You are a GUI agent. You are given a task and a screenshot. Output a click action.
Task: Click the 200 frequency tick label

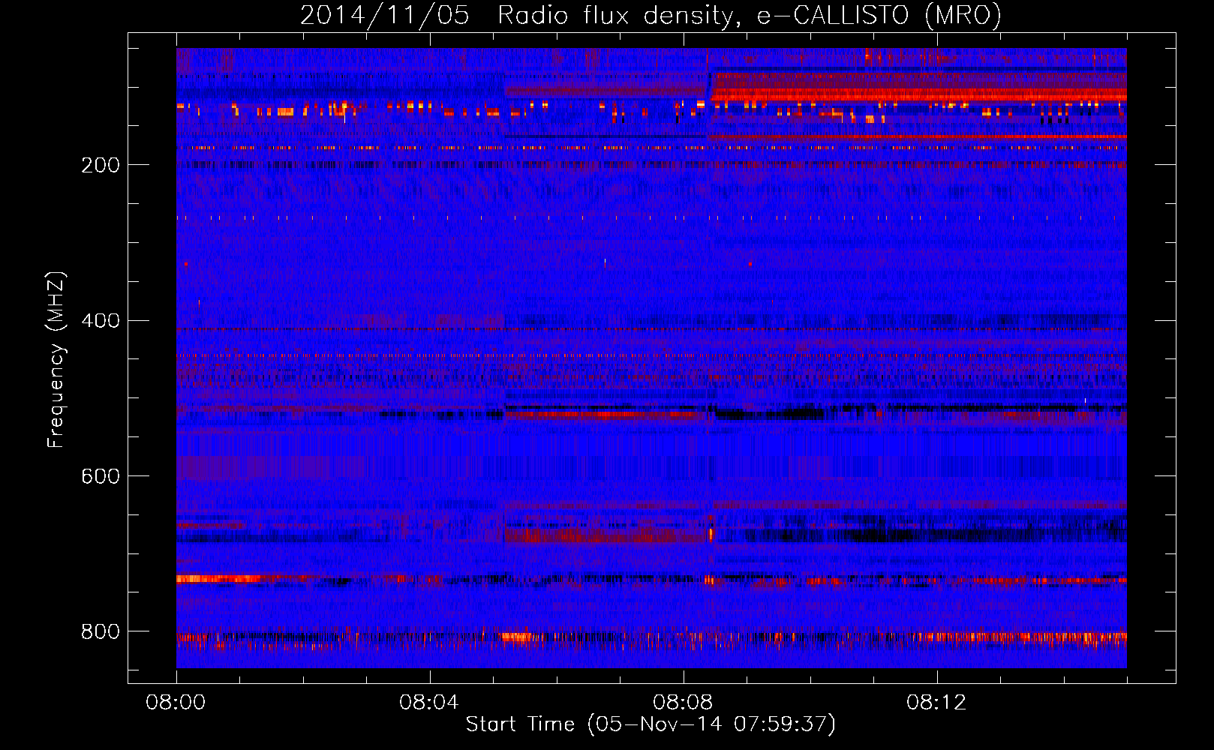tap(101, 165)
